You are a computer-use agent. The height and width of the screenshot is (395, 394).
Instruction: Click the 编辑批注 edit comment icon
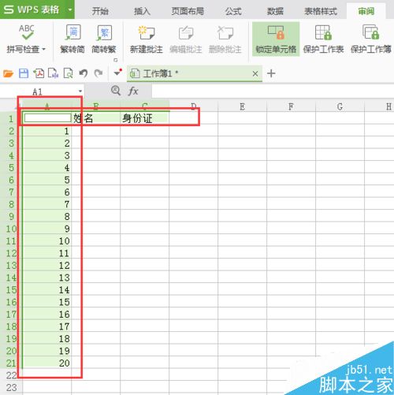[x=186, y=33]
